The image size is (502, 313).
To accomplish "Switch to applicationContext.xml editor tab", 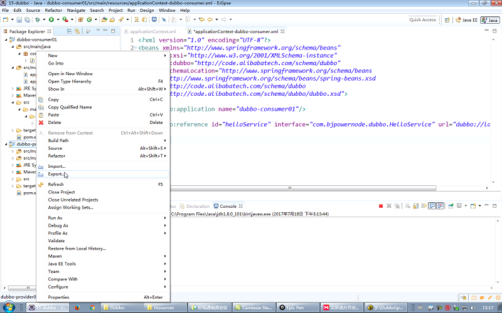I will point(152,31).
